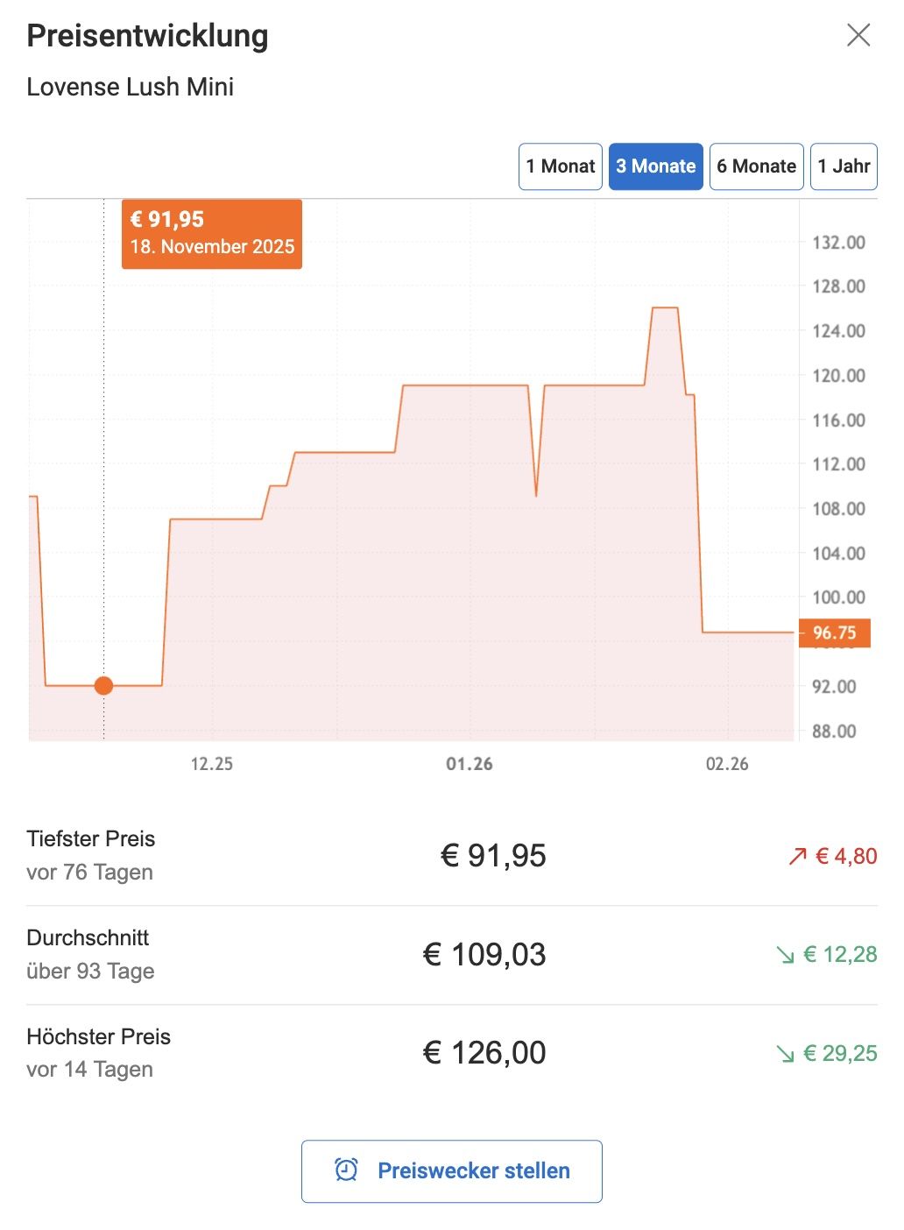Click the Lovense Lush Mini product title
Screen dimensions: 904x1230
pos(131,87)
